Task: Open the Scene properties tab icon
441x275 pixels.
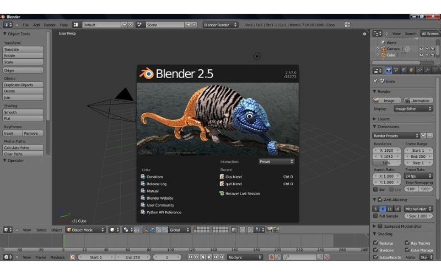Action: [x=396, y=70]
